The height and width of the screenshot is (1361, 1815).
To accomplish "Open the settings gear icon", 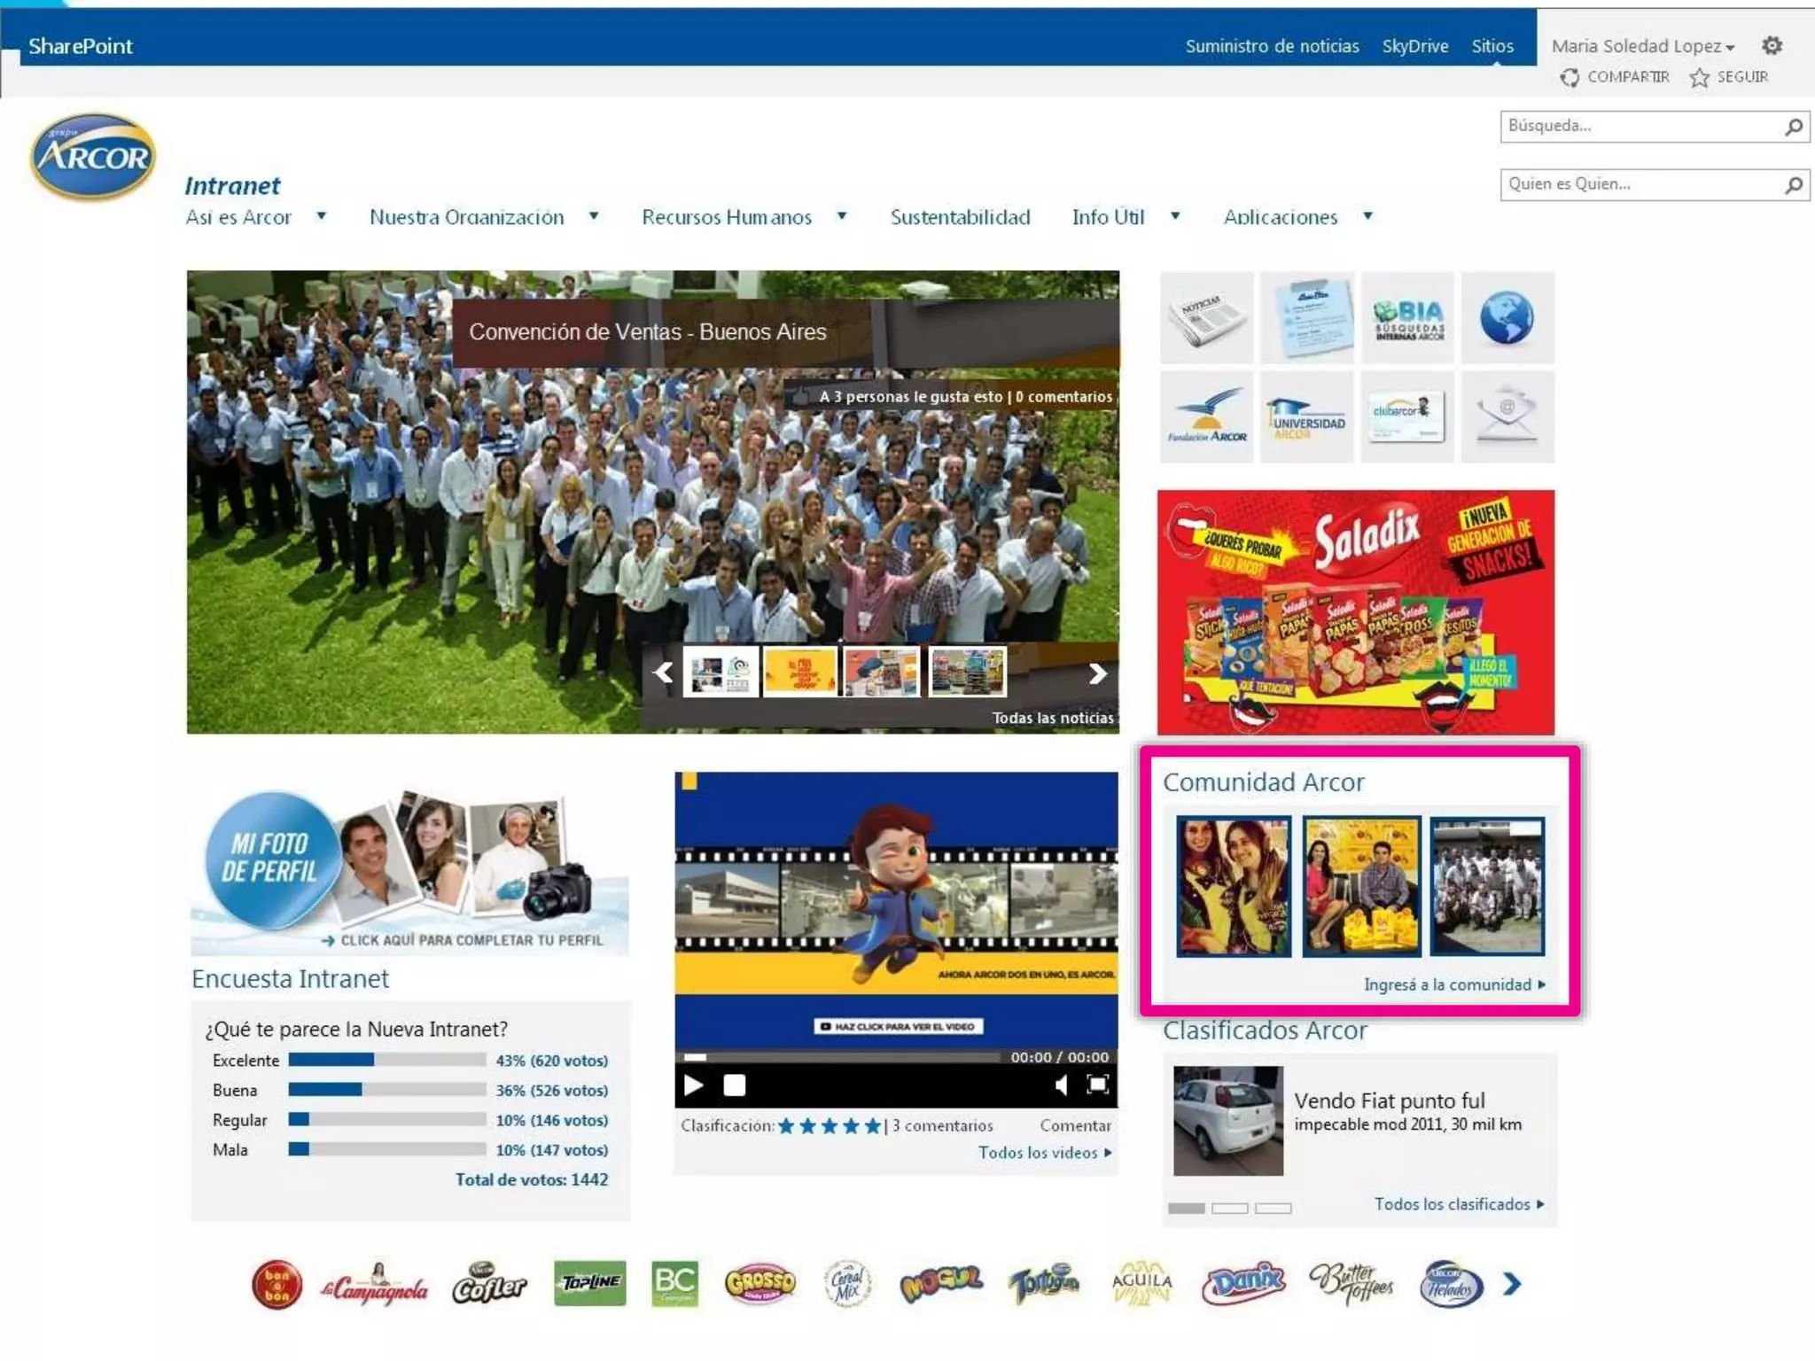I will pyautogui.click(x=1771, y=45).
